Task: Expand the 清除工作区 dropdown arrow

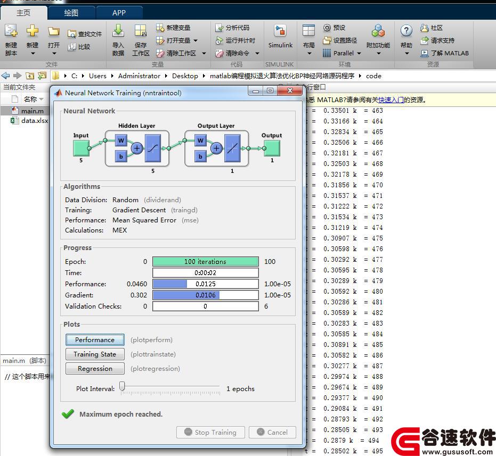Action: (204, 53)
